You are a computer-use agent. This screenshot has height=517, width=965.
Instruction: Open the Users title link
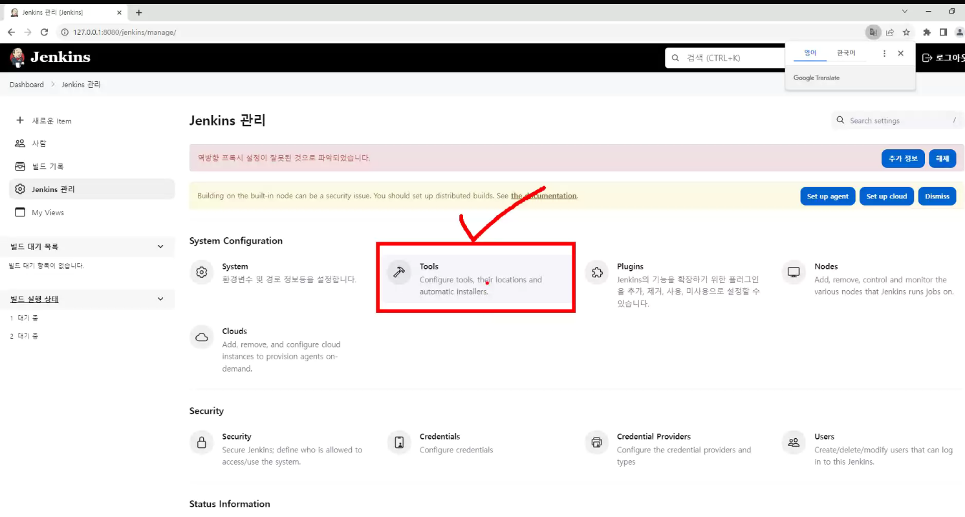[824, 436]
